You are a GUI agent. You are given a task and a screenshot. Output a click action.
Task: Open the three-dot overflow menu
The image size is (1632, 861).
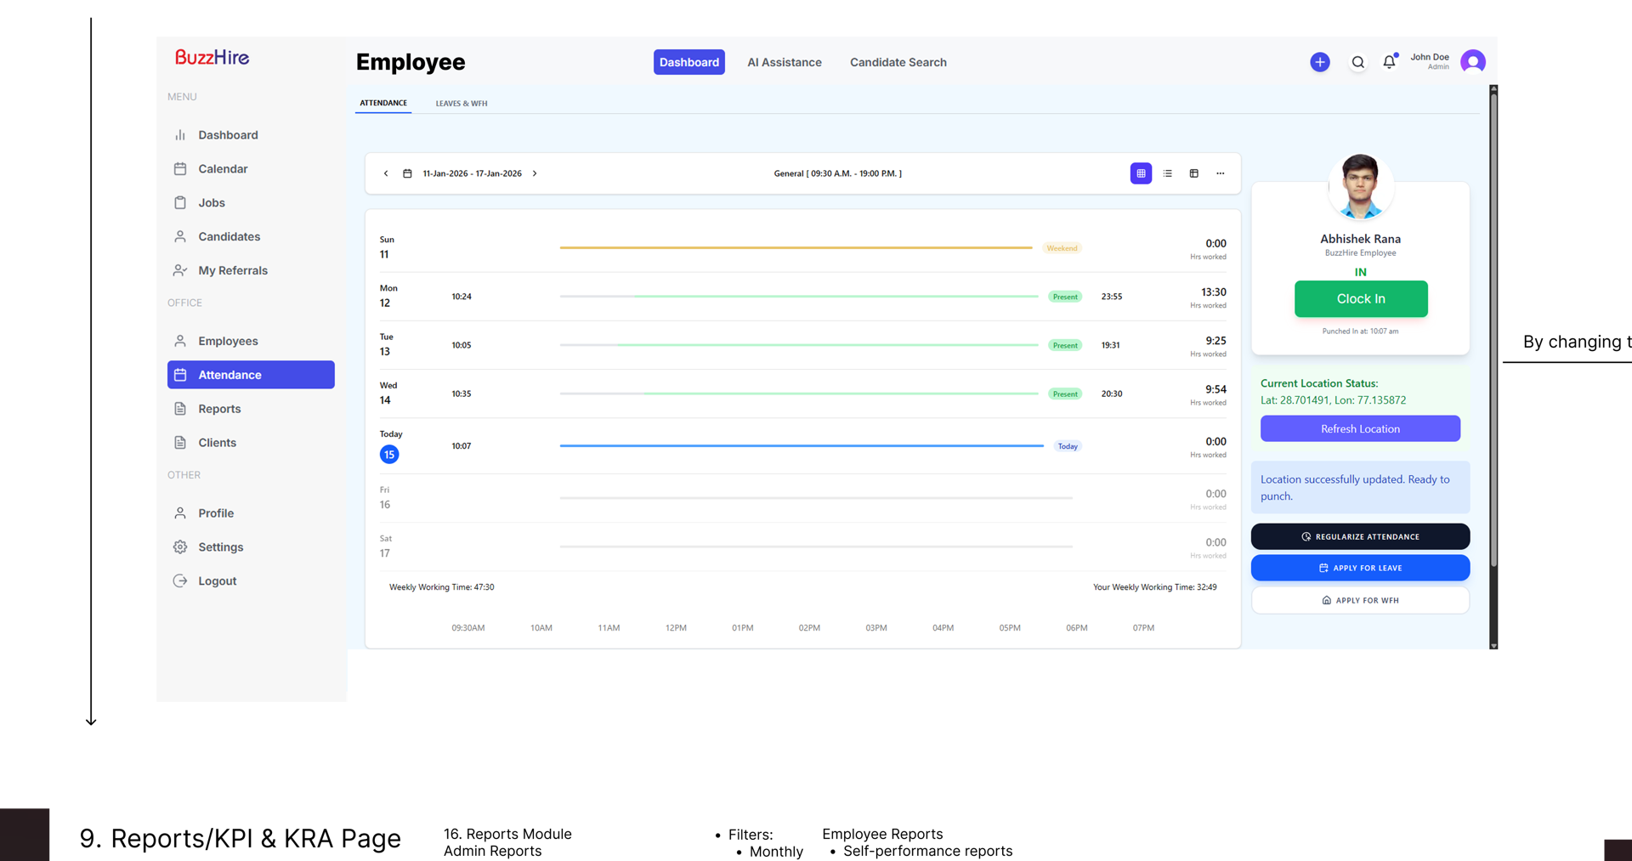pos(1221,173)
